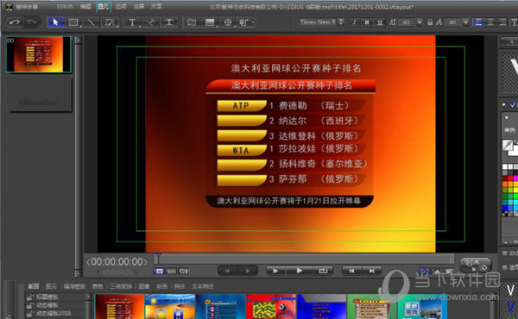Click the first play button
518x319 pixels.
[275, 272]
